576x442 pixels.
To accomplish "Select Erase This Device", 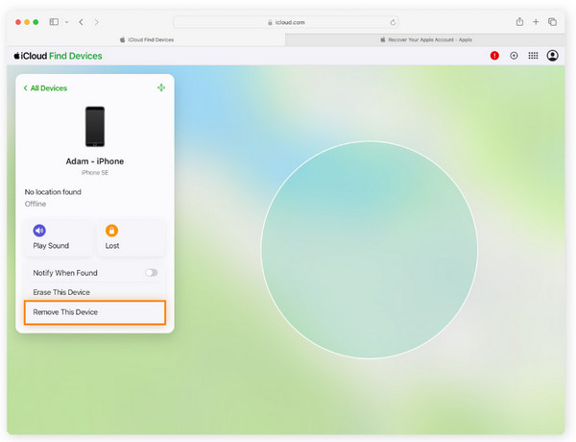I will click(x=95, y=292).
